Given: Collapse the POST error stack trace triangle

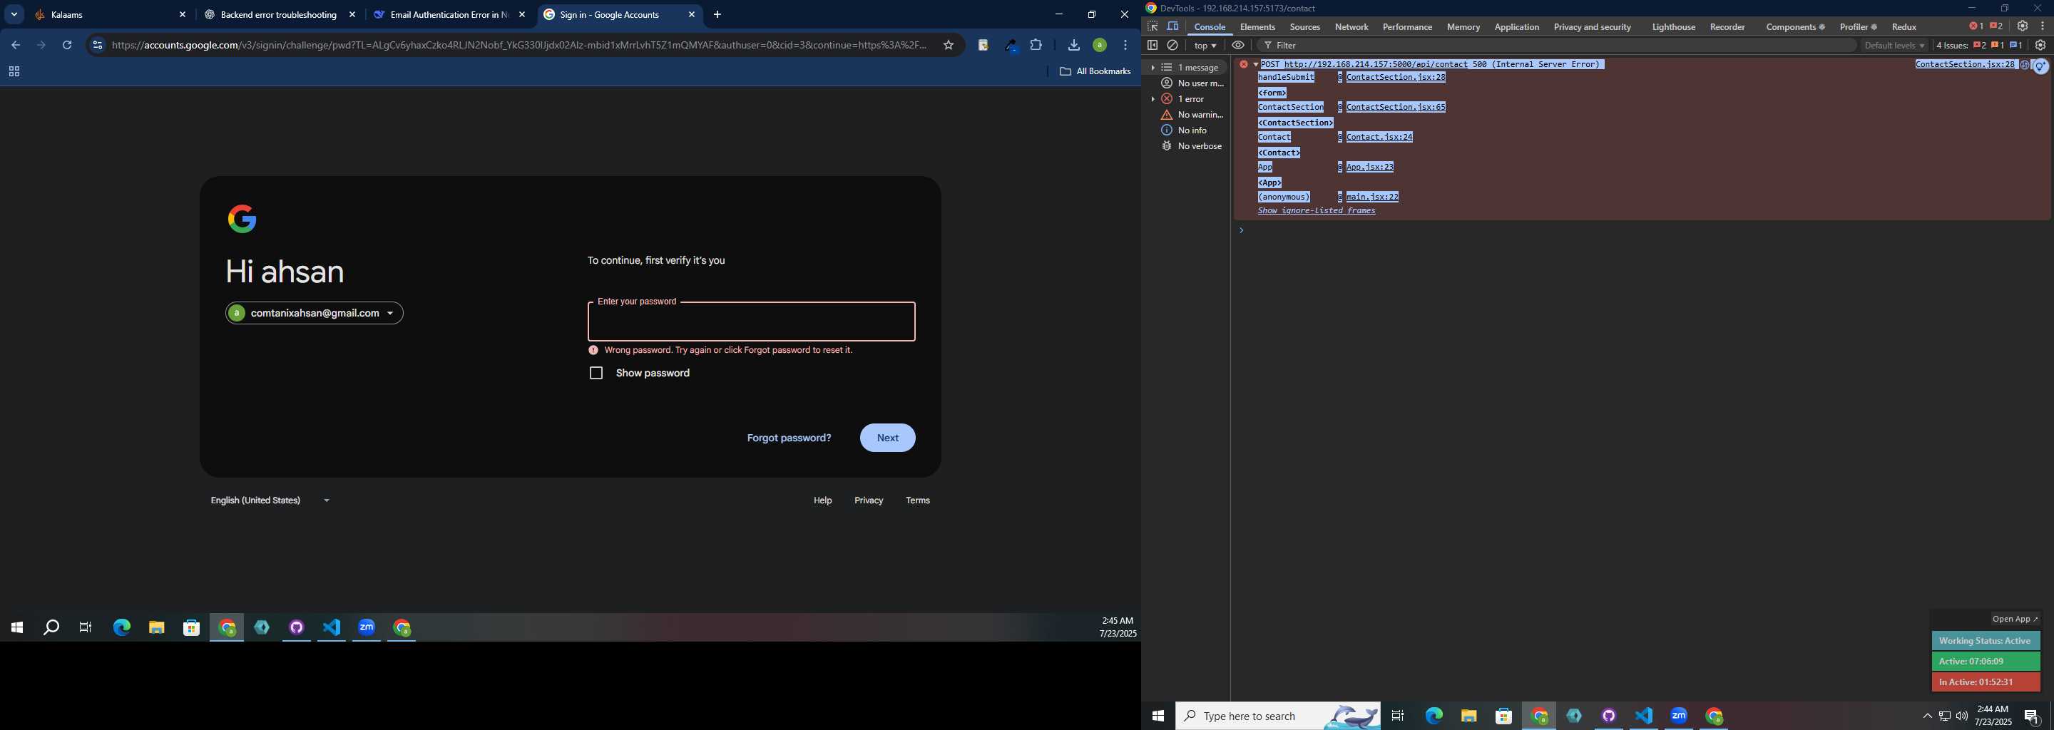Looking at the screenshot, I should click(1255, 65).
